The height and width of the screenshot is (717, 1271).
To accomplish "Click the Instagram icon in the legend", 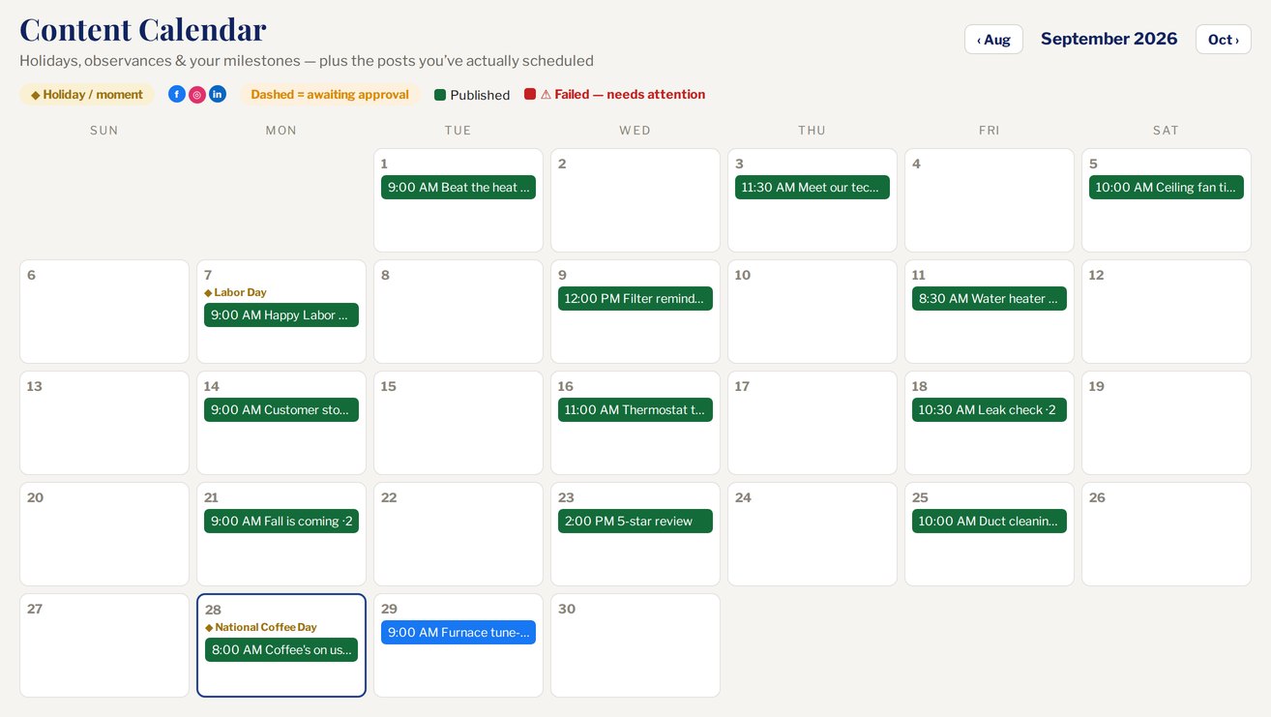I will 197,94.
